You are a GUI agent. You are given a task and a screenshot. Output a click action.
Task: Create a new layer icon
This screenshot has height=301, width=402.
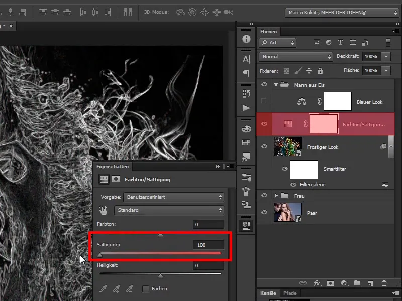(x=371, y=283)
